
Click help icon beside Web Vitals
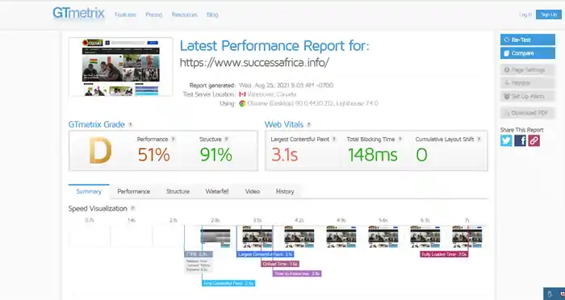(x=309, y=125)
